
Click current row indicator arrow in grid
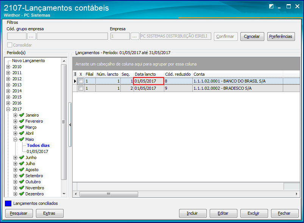click(75, 81)
